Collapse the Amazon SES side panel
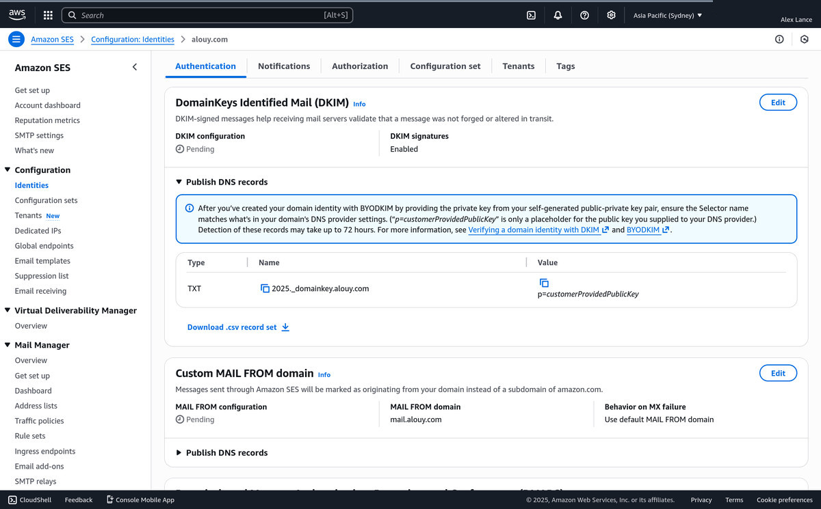821x509 pixels. click(x=135, y=67)
